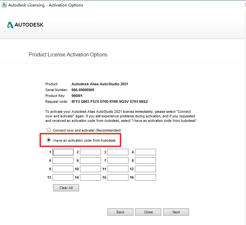Click activation code field 4
Screen dimensions: 246x225
point(145,152)
